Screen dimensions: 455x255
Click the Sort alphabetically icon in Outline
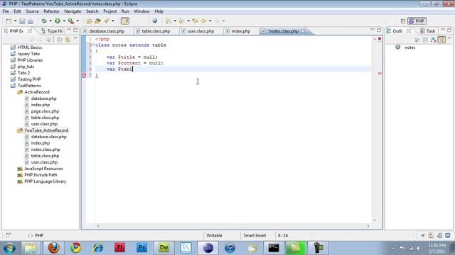pyautogui.click(x=433, y=40)
